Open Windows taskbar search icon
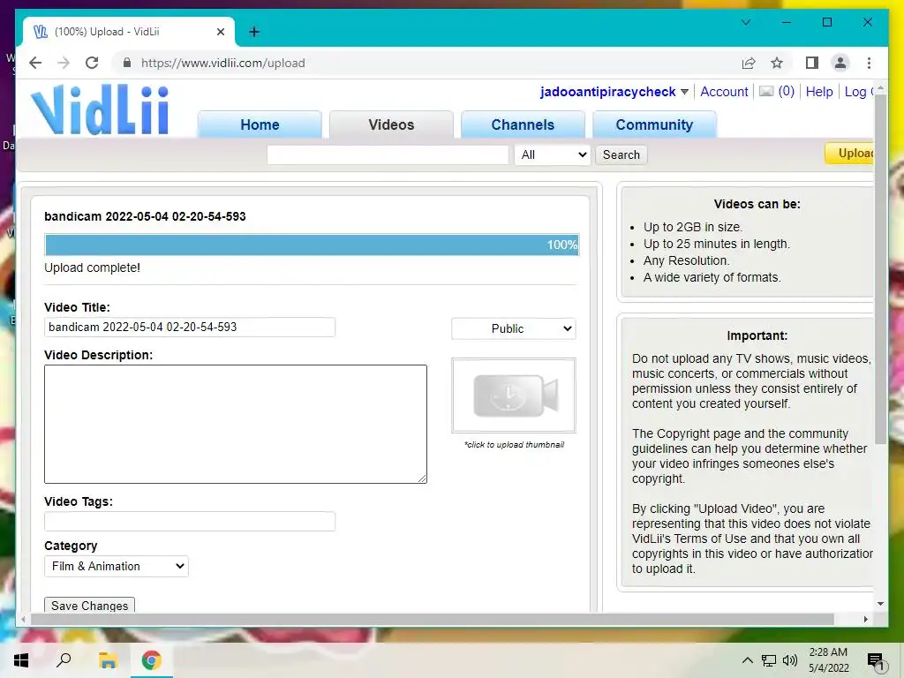The height and width of the screenshot is (678, 904). (64, 660)
